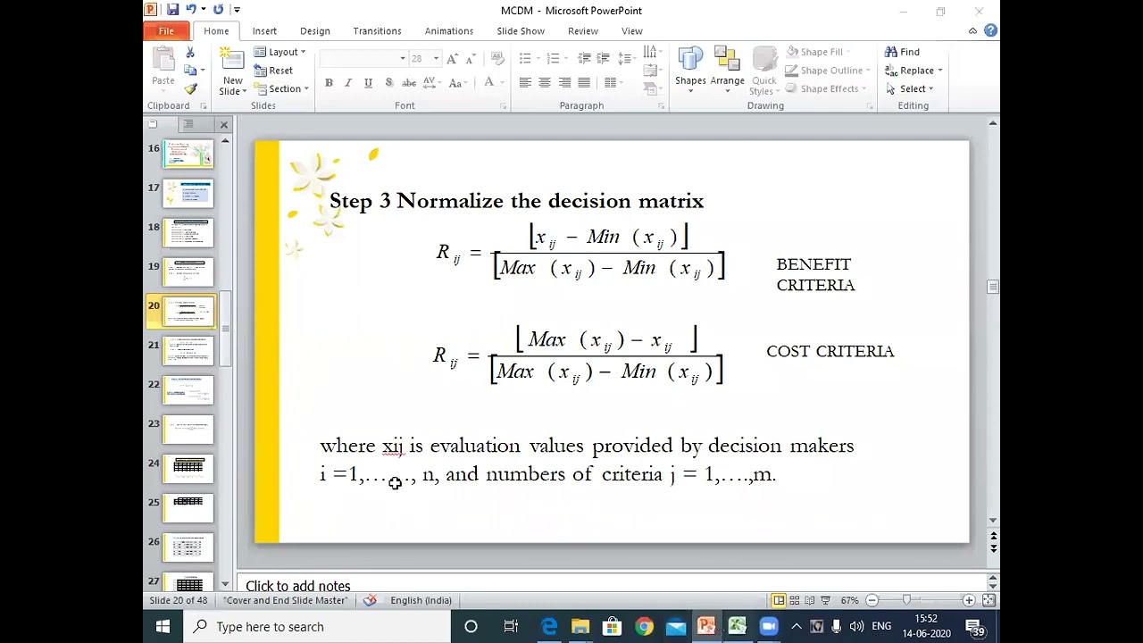
Task: Zoom in with the plus button
Action: tap(969, 600)
